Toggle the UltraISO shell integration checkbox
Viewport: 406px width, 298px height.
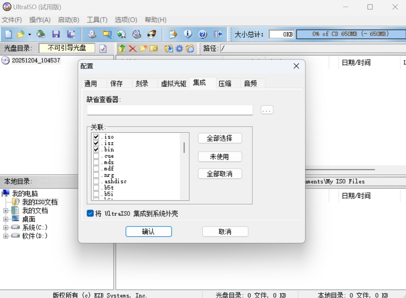[90, 214]
